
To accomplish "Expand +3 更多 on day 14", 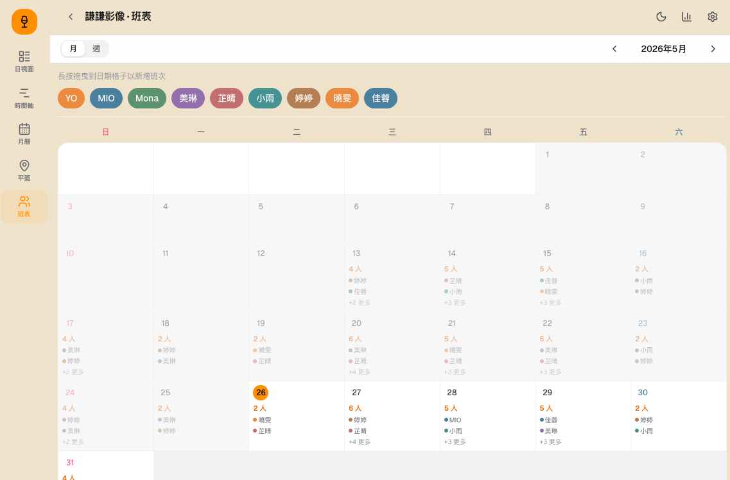I will click(455, 303).
